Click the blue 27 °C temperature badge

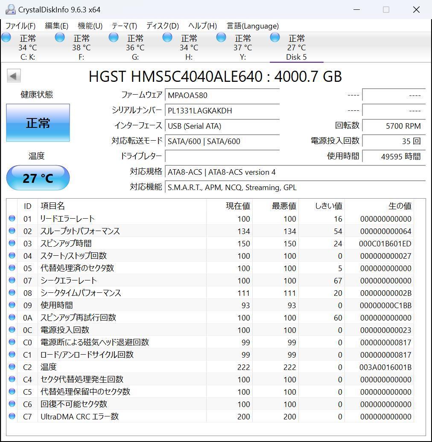[38, 178]
